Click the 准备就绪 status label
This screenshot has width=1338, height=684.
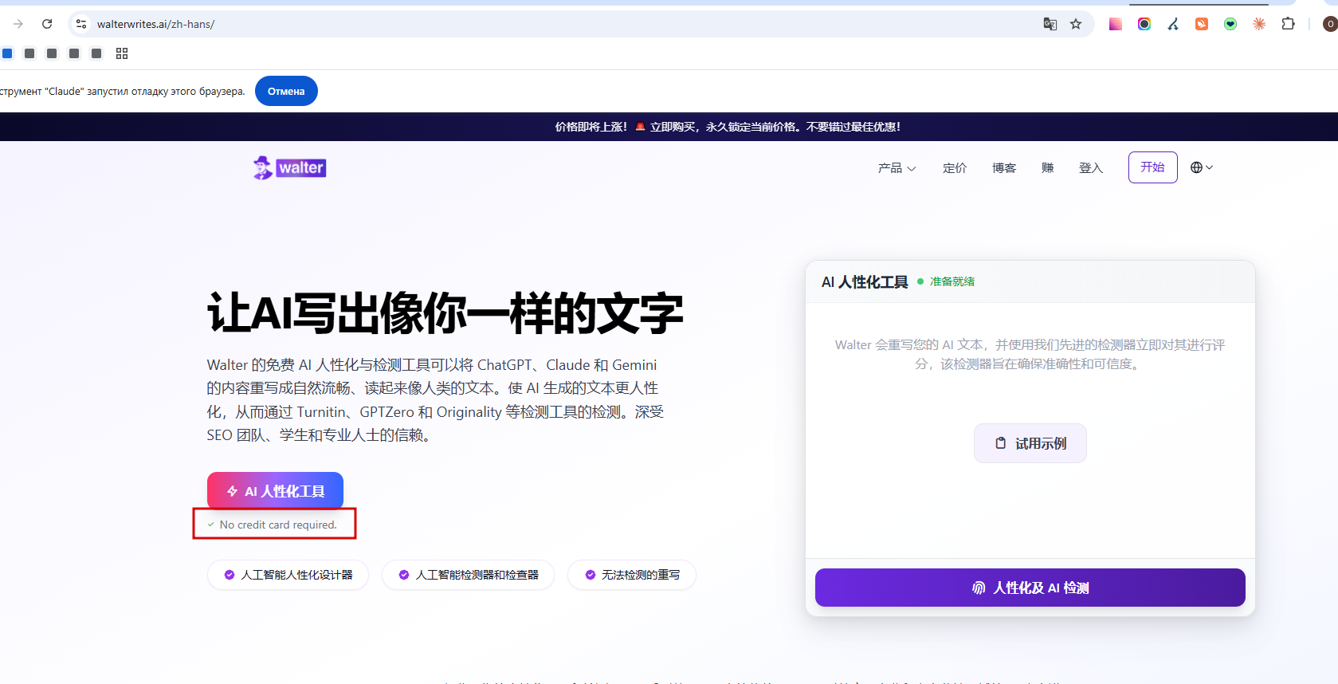click(x=952, y=281)
